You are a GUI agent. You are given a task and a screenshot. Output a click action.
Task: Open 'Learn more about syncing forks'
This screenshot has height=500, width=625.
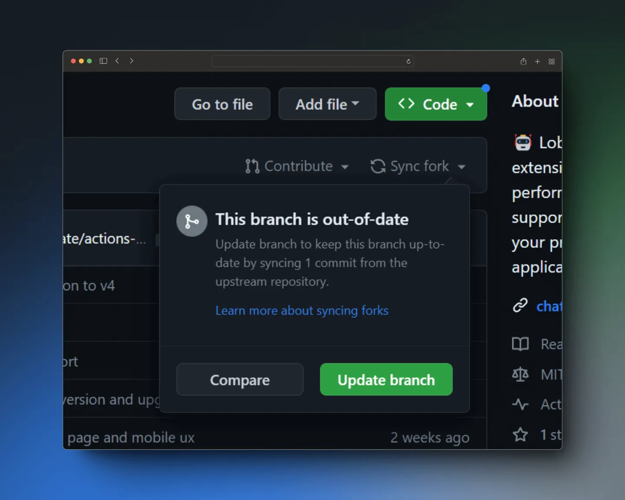[x=302, y=310]
